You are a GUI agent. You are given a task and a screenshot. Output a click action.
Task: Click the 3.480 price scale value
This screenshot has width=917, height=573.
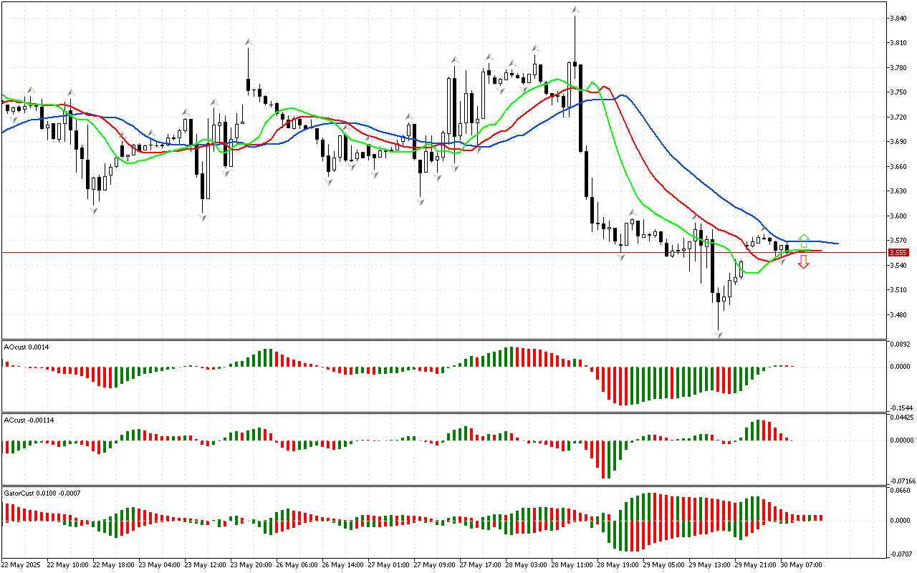pyautogui.click(x=898, y=314)
